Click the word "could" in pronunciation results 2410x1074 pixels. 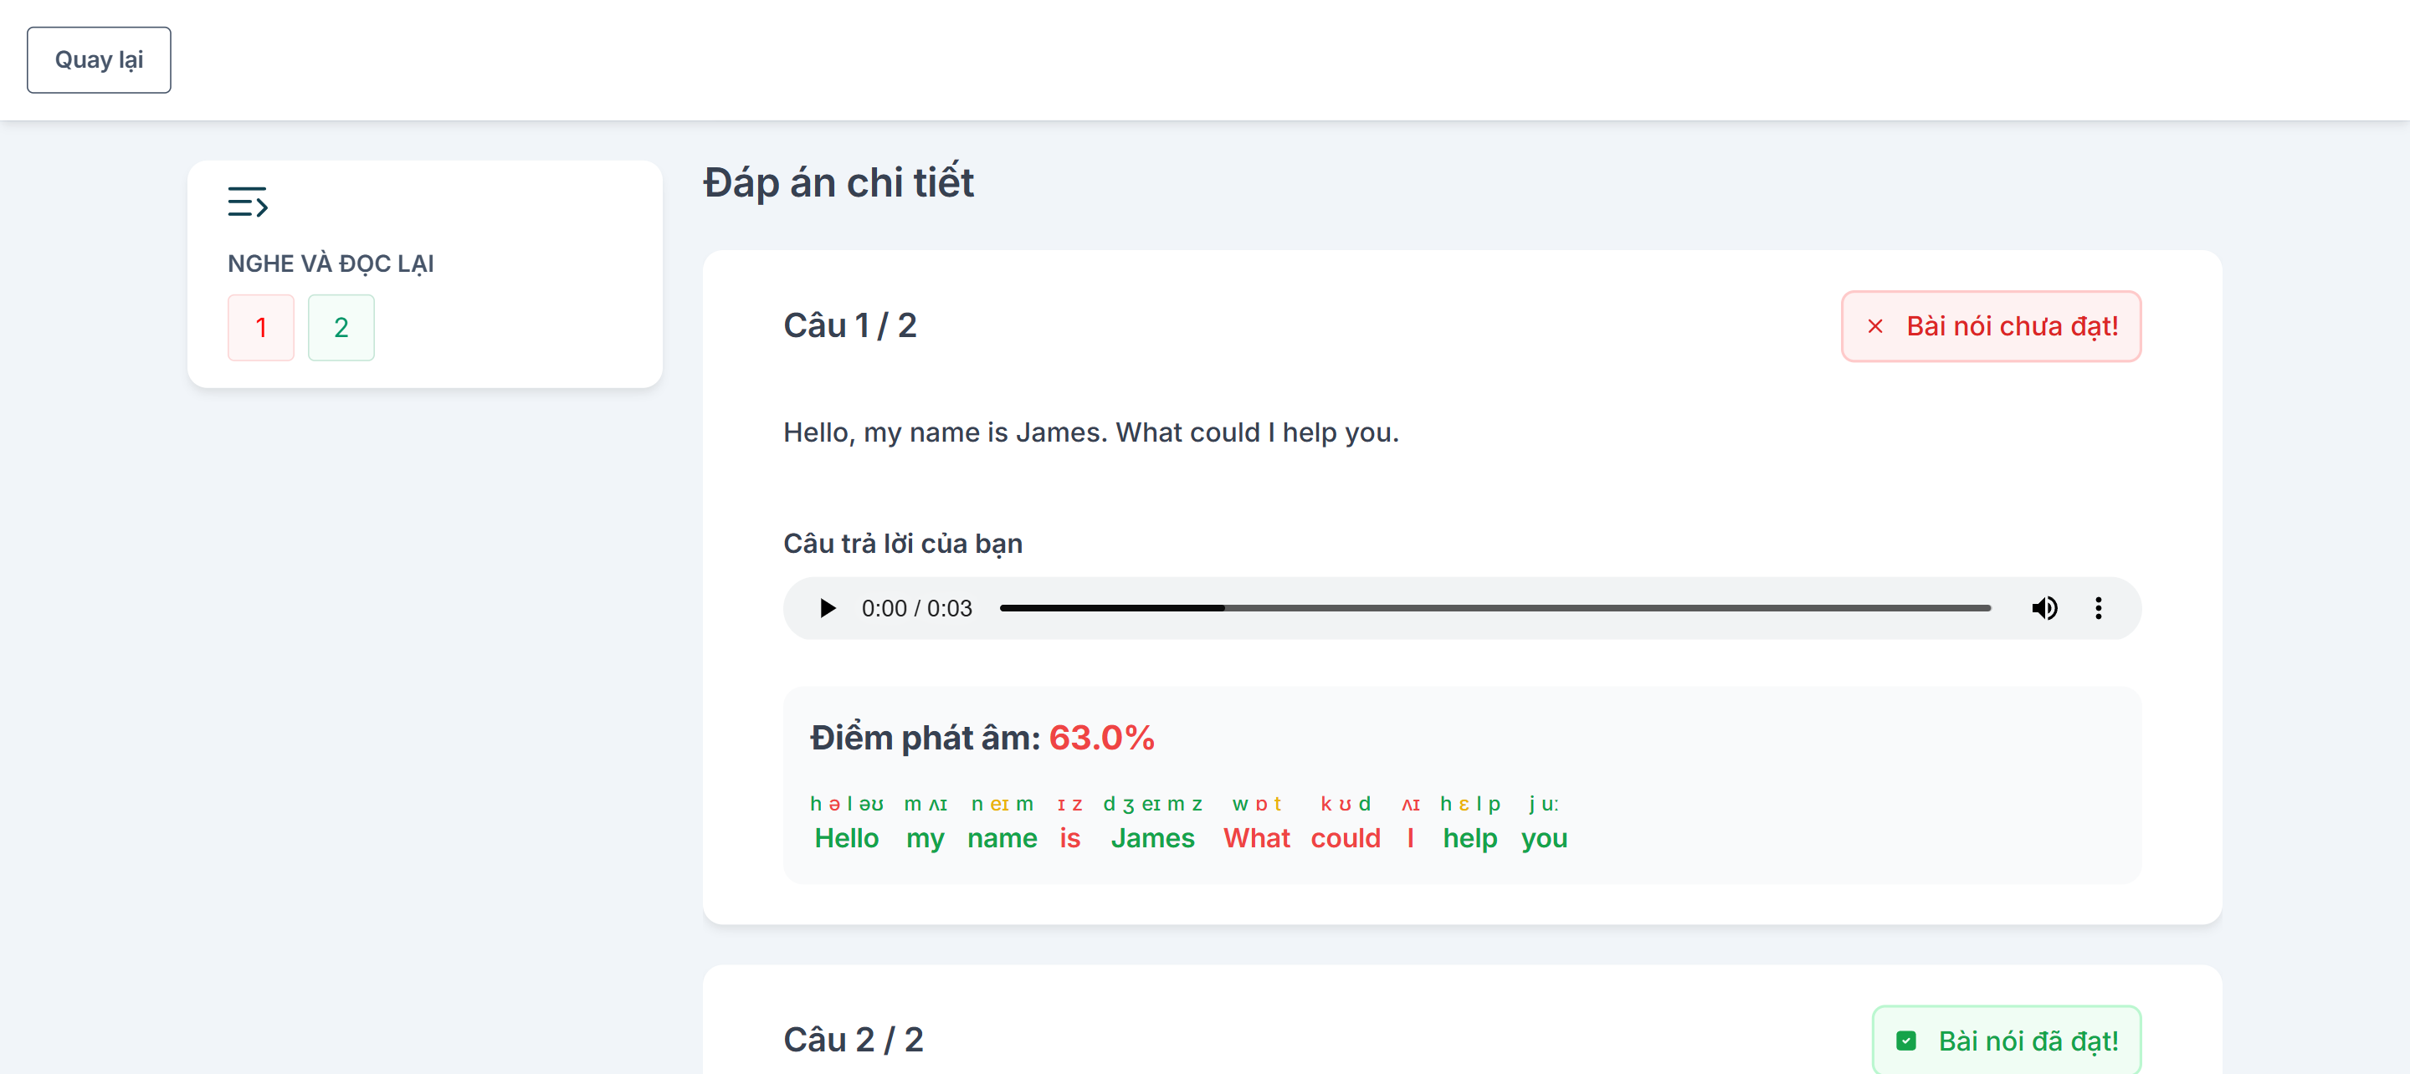coord(1345,838)
